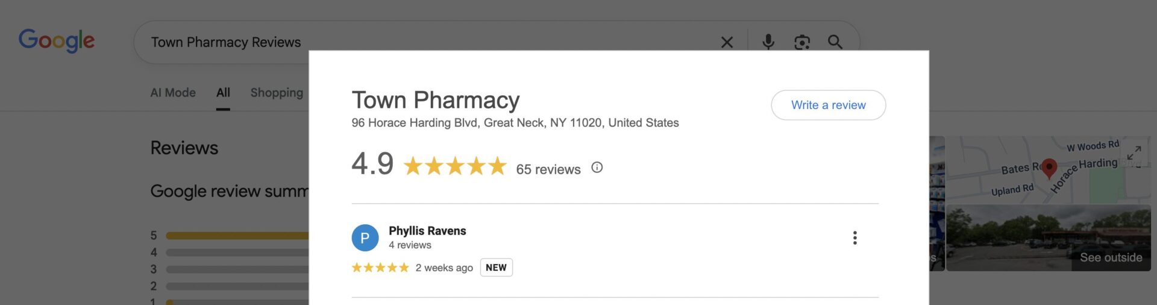Switch to AI Mode tab
1157x305 pixels.
(173, 93)
